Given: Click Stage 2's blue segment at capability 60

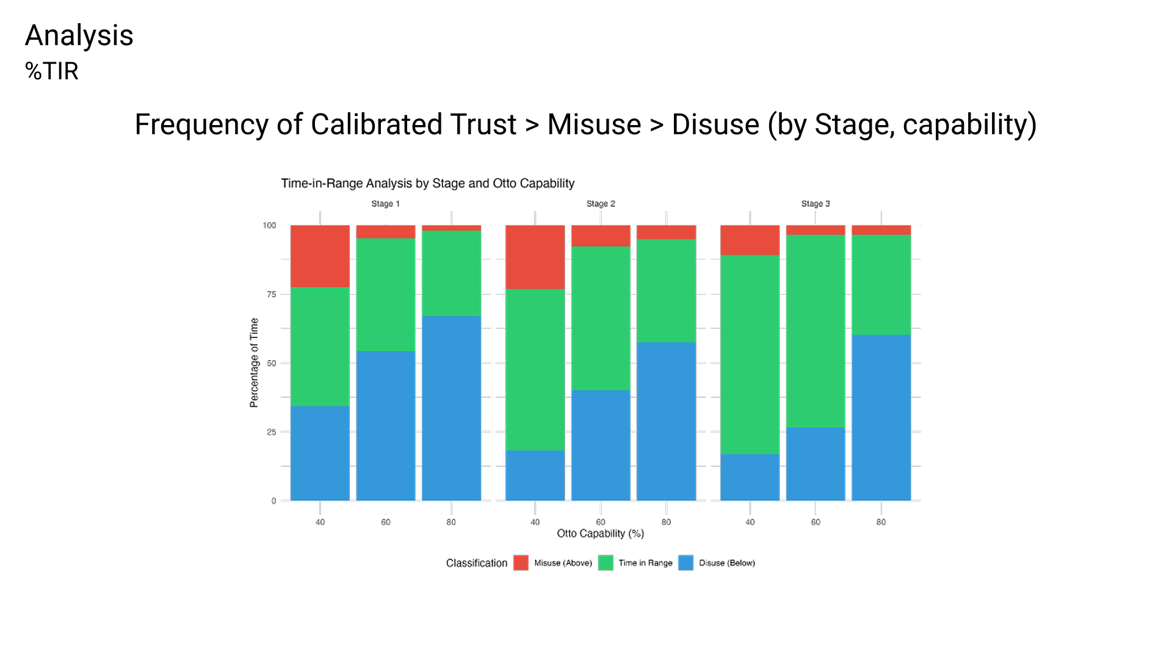Looking at the screenshot, I should pyautogui.click(x=601, y=445).
